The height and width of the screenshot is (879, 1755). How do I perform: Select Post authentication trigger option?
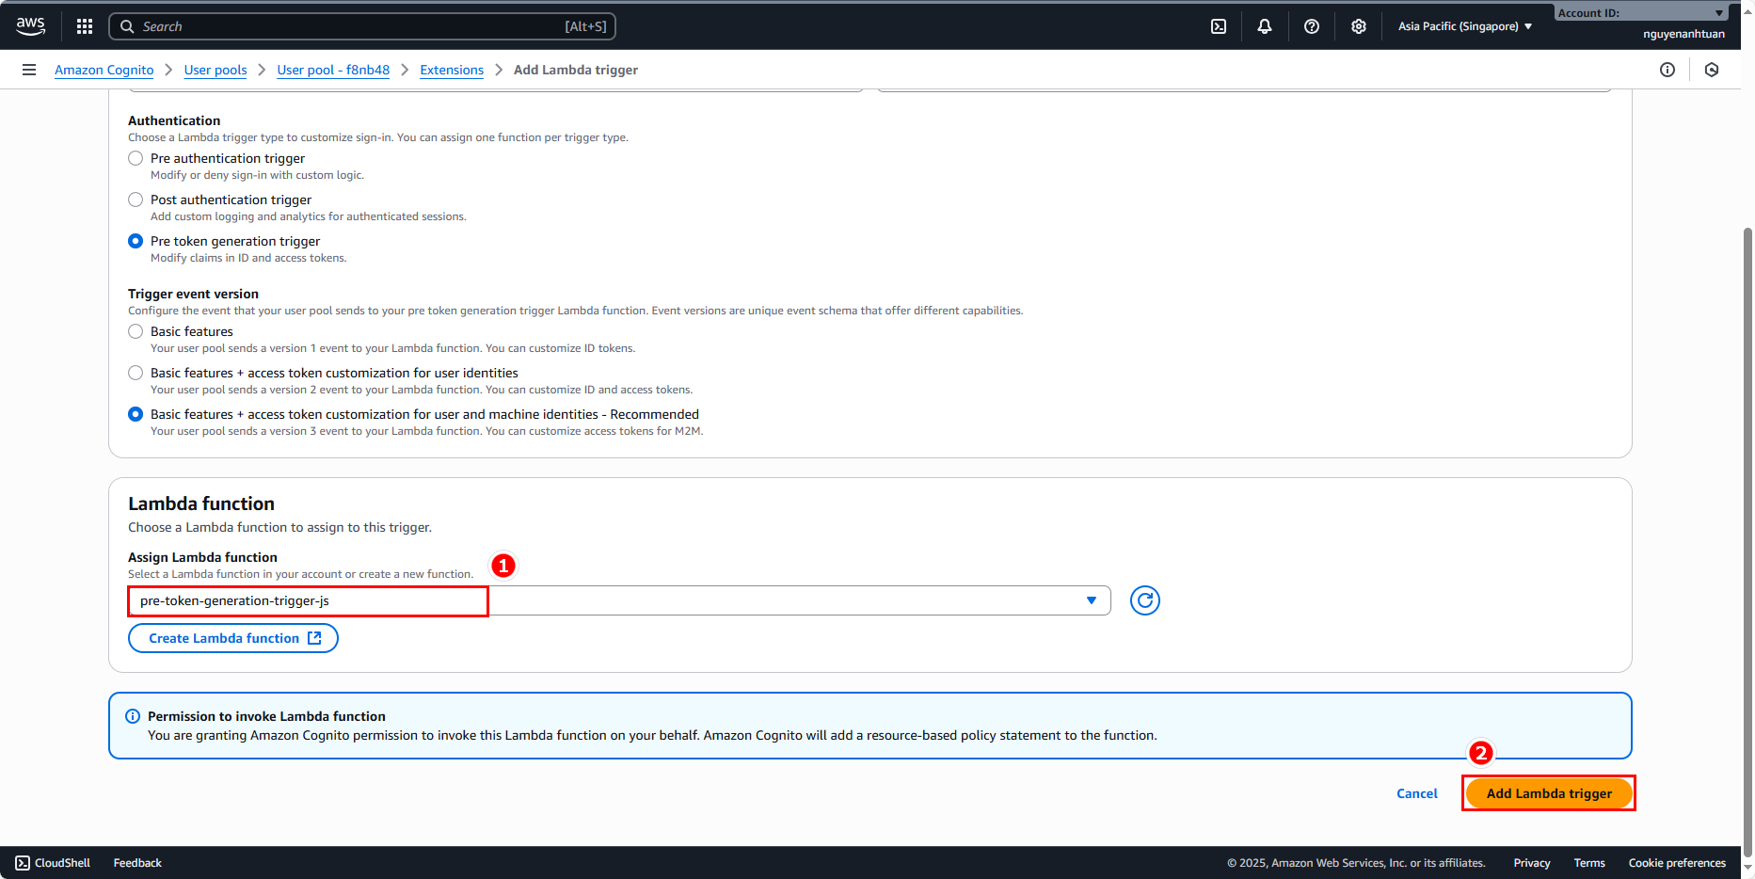(136, 200)
